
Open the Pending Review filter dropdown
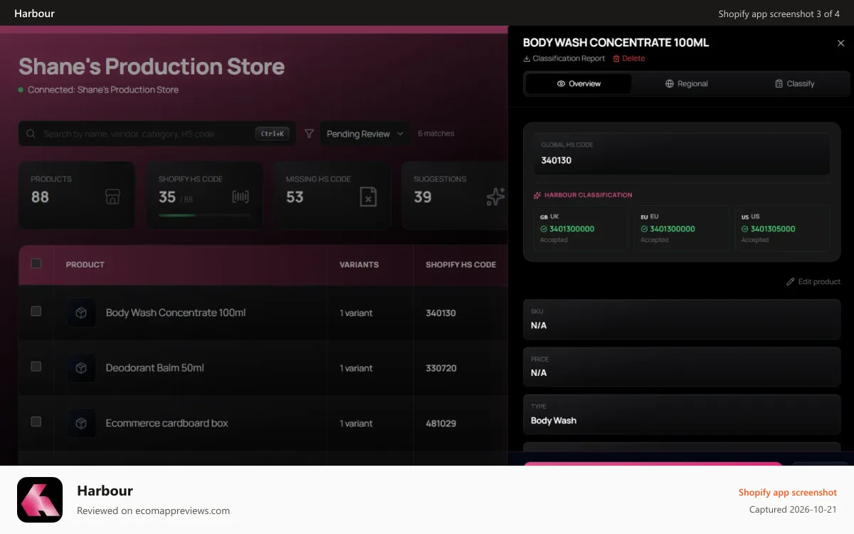[x=364, y=134]
